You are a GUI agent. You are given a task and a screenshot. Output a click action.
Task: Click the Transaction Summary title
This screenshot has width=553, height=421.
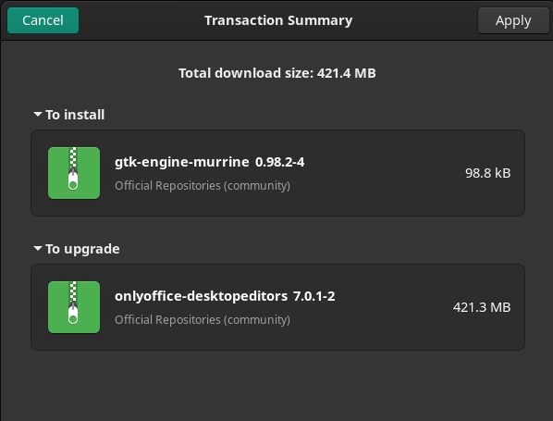[278, 20]
